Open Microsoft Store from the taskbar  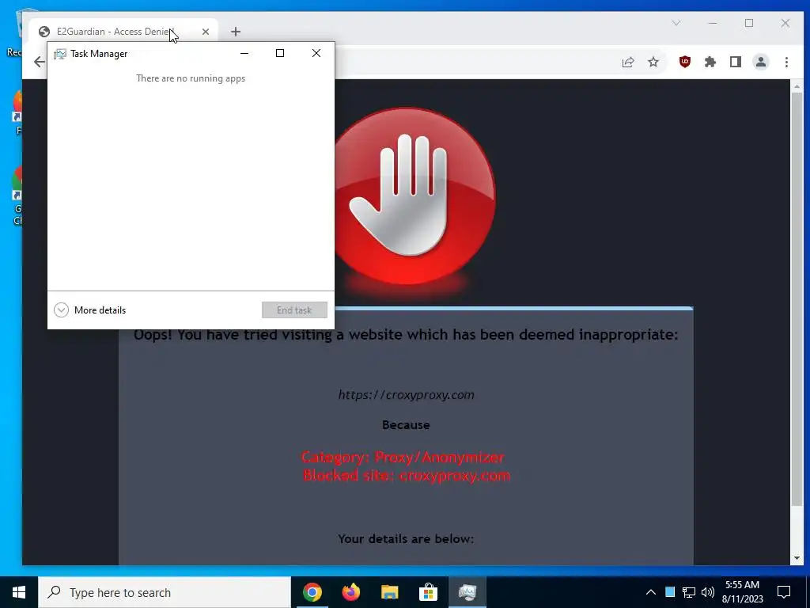428,592
